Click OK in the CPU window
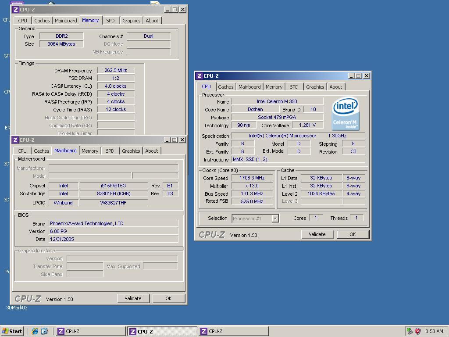Image resolution: width=449 pixels, height=337 pixels. tap(353, 234)
